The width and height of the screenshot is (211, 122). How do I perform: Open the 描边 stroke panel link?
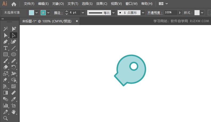pyautogui.click(x=58, y=13)
